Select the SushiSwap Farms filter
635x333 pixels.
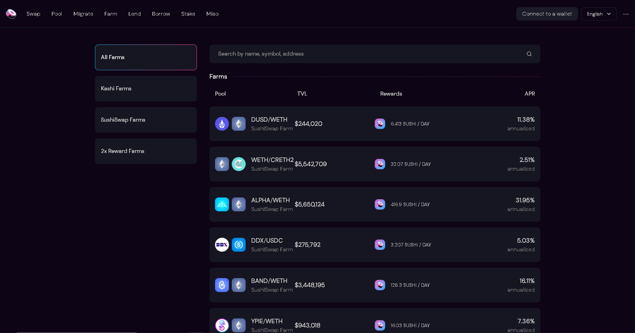point(146,120)
